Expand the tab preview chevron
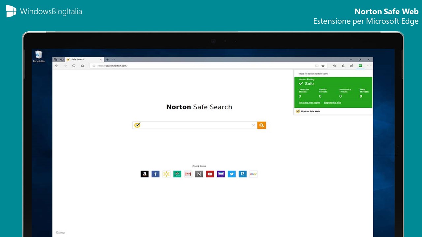Image resolution: width=422 pixels, height=237 pixels. pyautogui.click(x=113, y=60)
